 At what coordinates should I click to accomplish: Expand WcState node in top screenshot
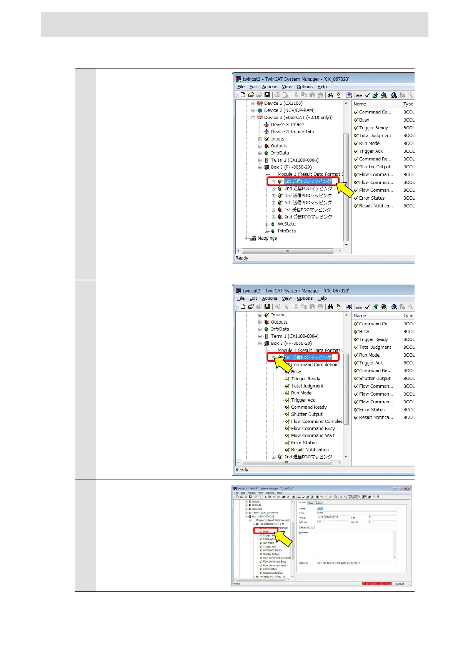pyautogui.click(x=266, y=224)
